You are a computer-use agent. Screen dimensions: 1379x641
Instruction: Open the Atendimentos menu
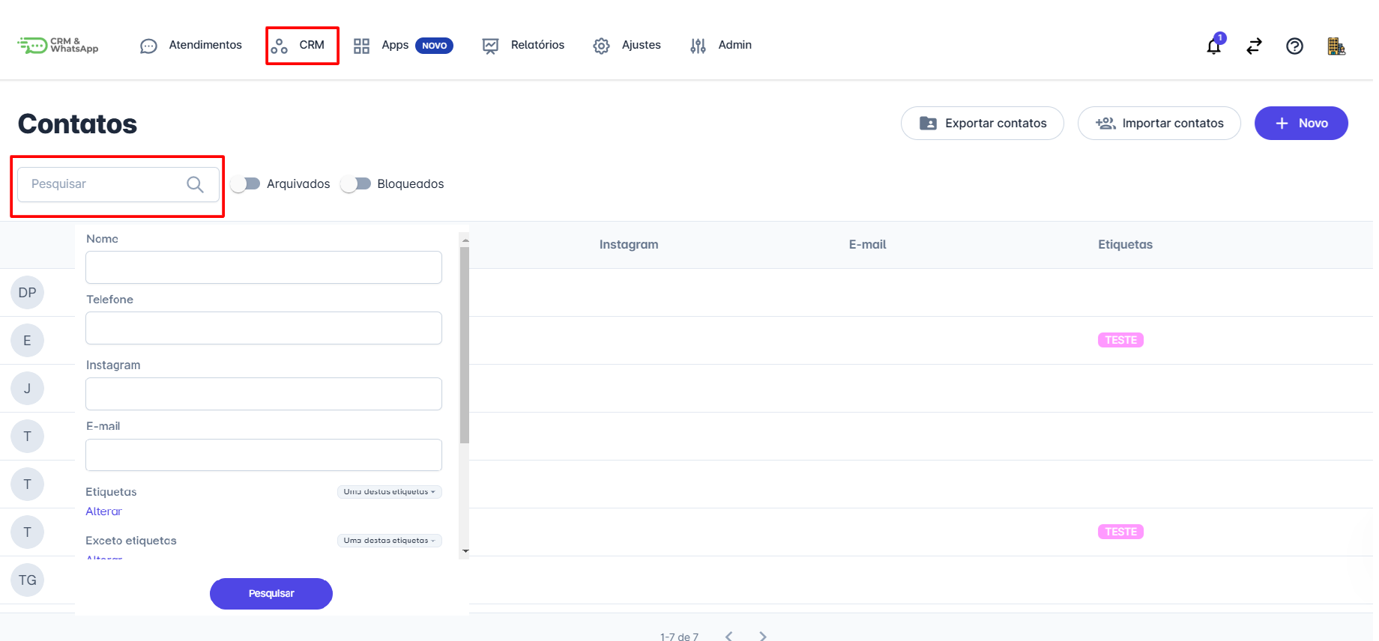click(x=191, y=46)
